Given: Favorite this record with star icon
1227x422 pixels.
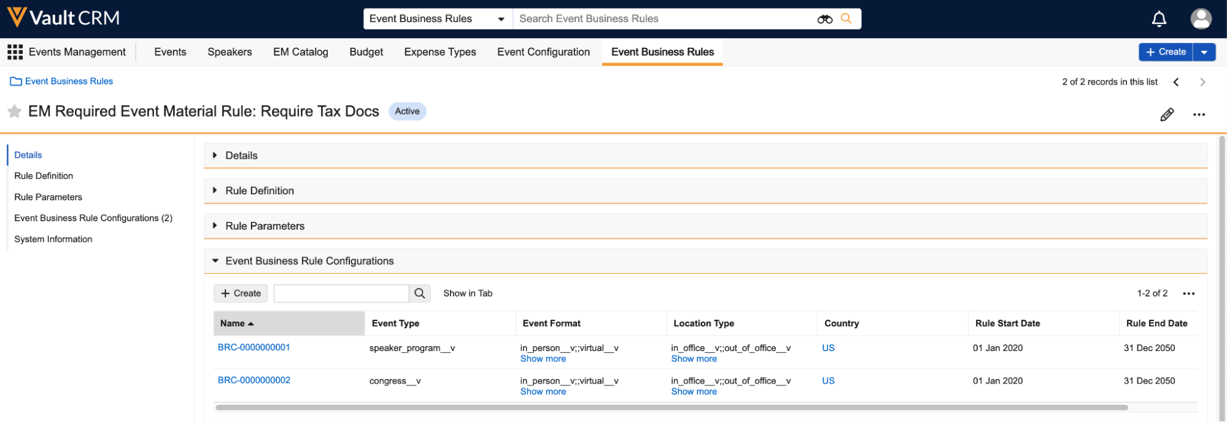Looking at the screenshot, I should coord(14,111).
